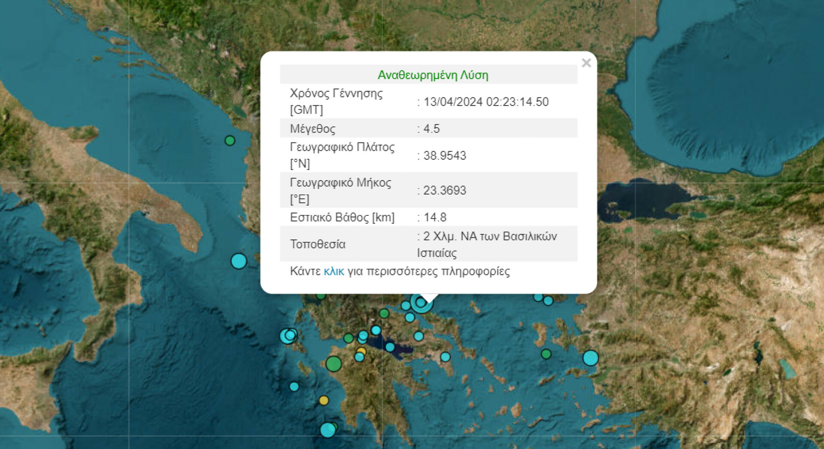
Task: Select the magnitude value 4.5
Action: pyautogui.click(x=431, y=129)
